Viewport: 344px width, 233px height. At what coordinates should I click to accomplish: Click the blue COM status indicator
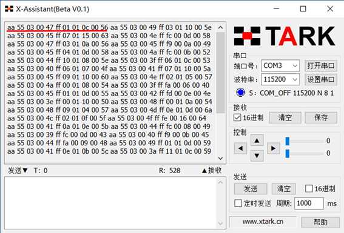[240, 93]
